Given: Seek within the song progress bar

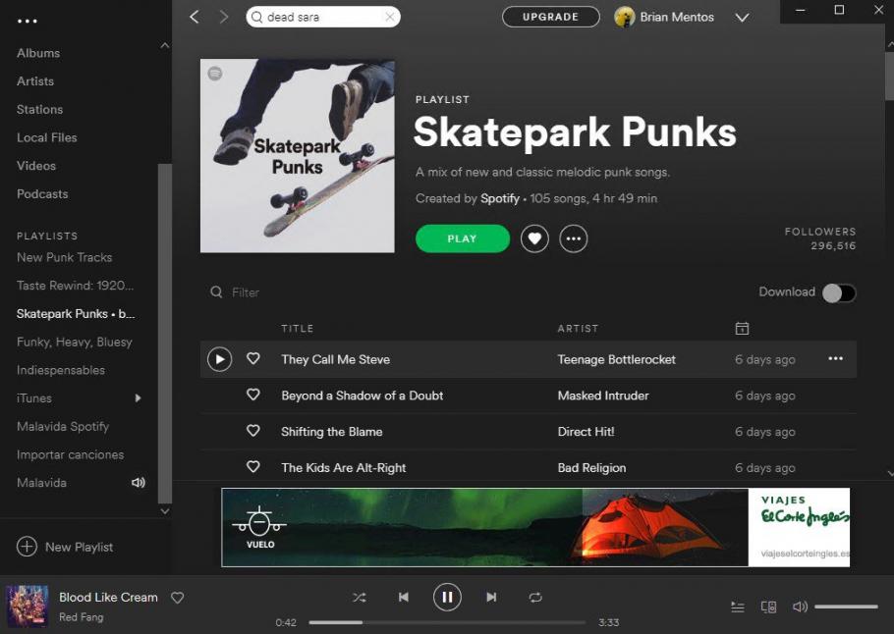Looking at the screenshot, I should 447,622.
